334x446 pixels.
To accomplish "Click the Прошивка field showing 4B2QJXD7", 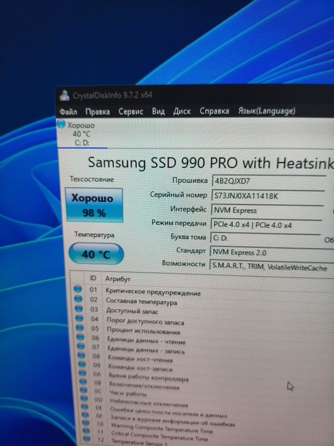I will tap(268, 181).
